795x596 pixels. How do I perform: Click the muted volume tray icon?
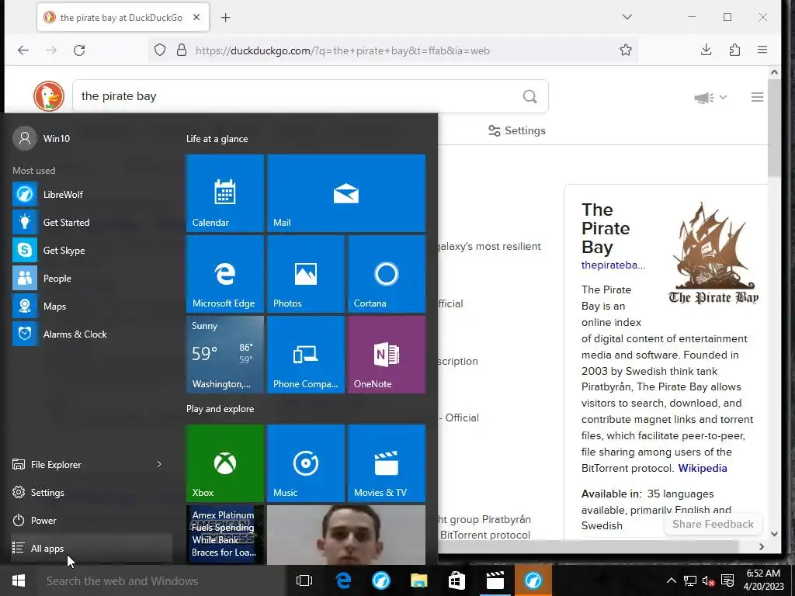tap(708, 580)
